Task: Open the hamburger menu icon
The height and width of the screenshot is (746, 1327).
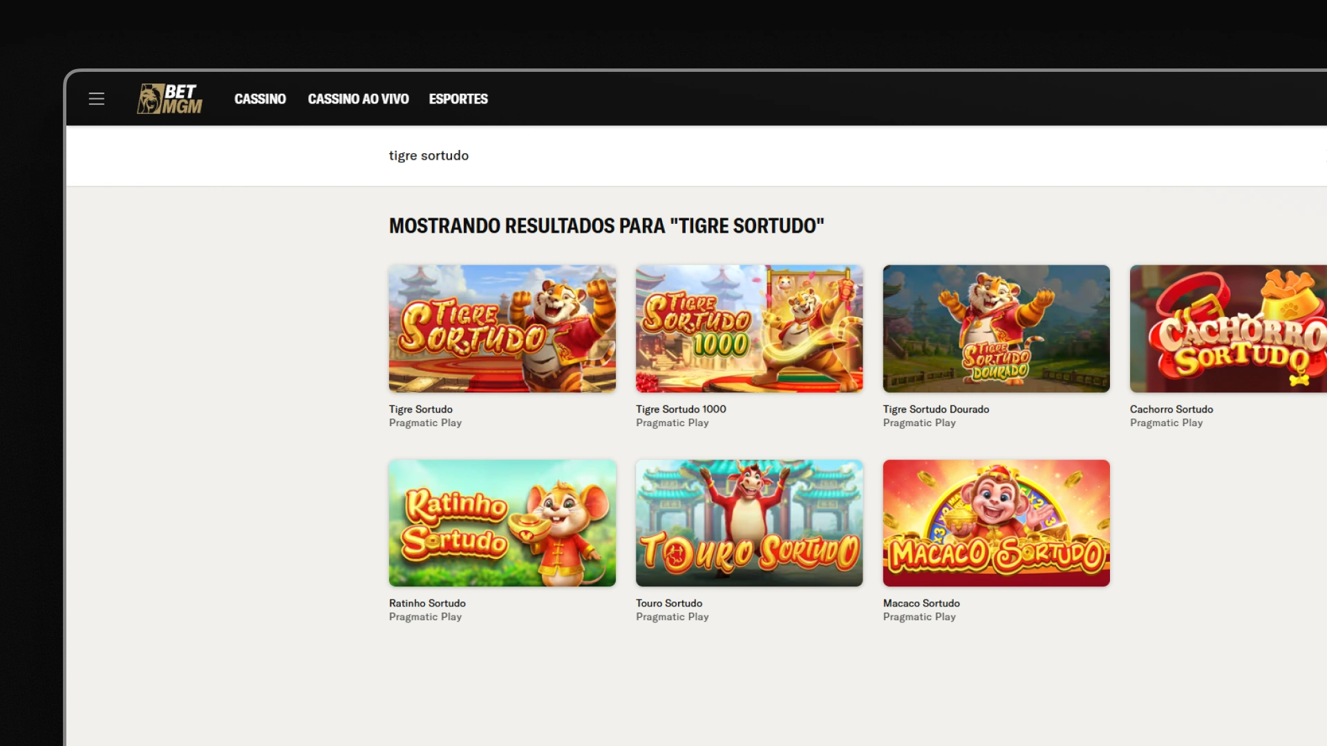Action: 97,99
